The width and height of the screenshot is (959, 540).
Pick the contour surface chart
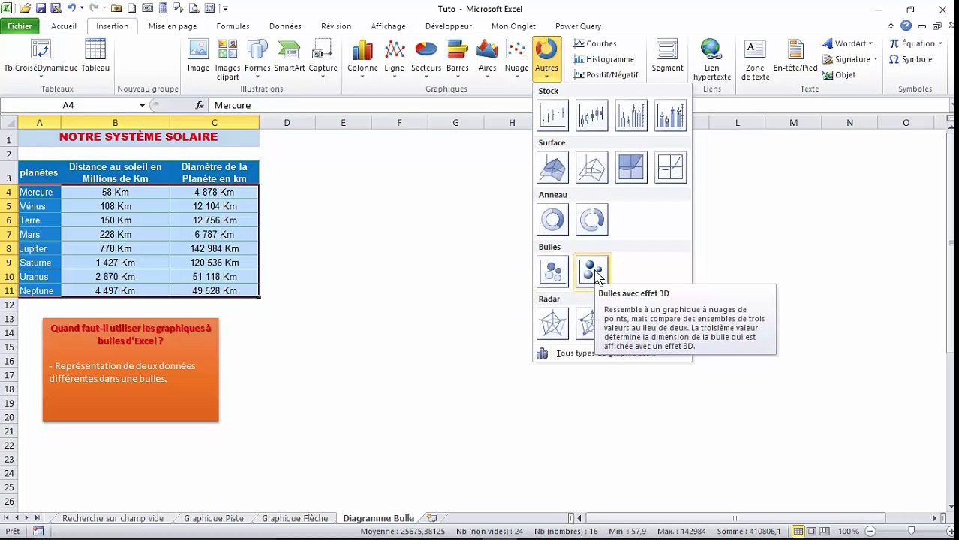point(631,168)
